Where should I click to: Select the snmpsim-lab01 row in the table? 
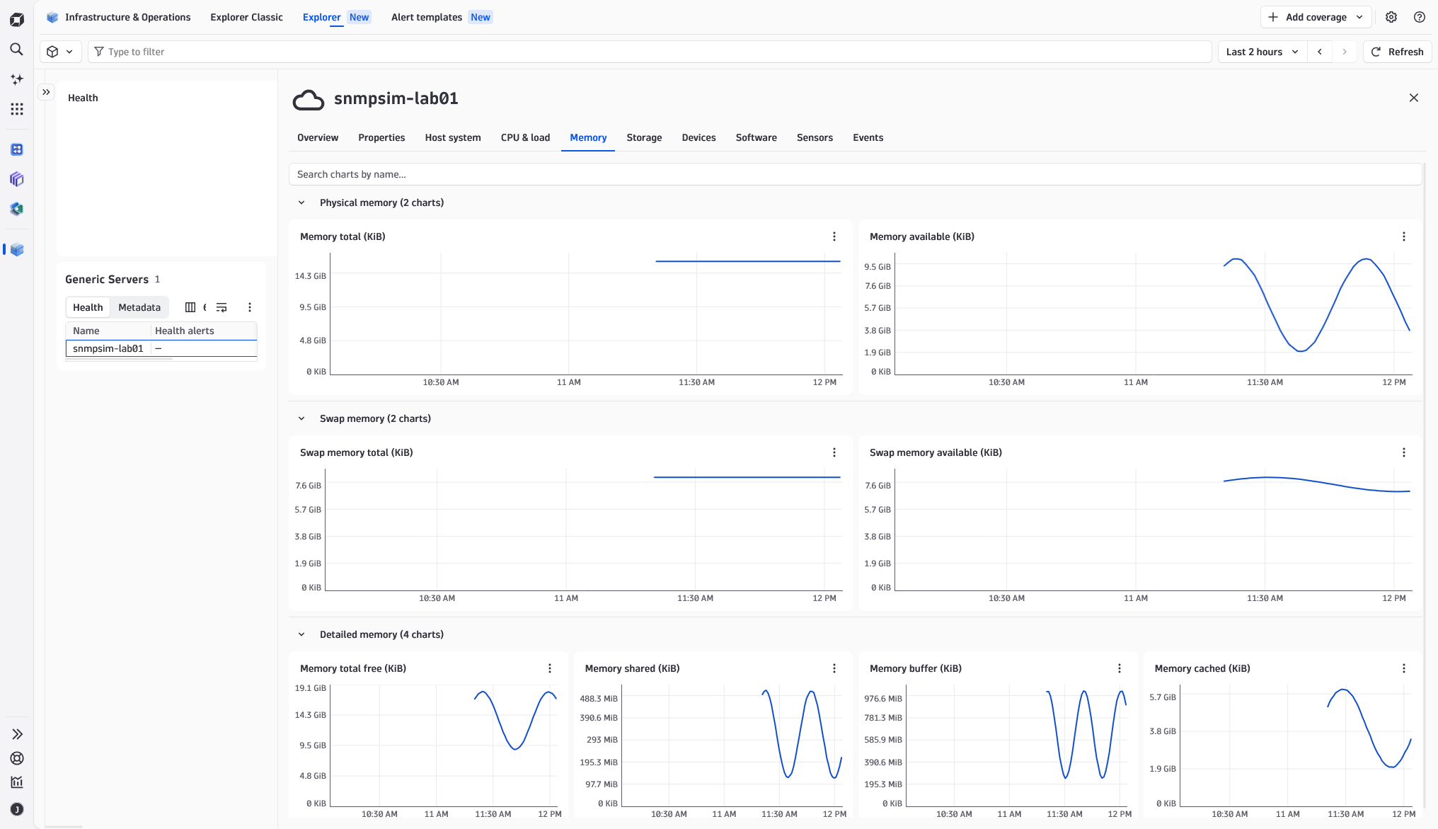(x=161, y=348)
